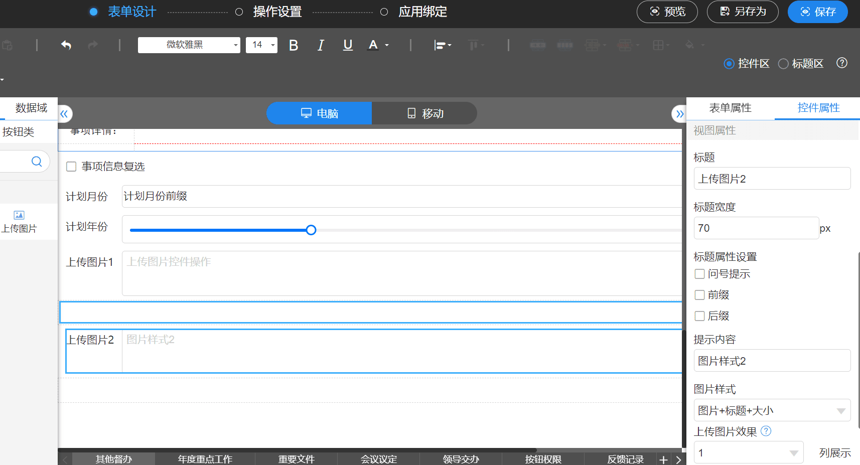This screenshot has height=465, width=860.
Task: Open the 会议议定 sheet tab
Action: point(379,459)
